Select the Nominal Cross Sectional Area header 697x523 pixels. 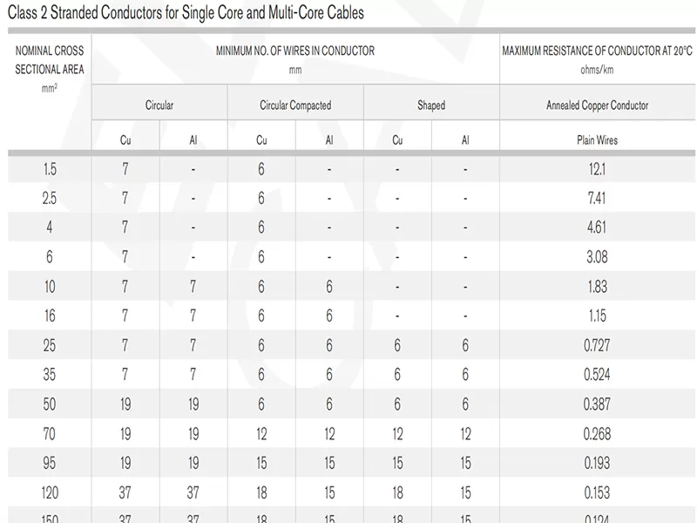pyautogui.click(x=50, y=60)
